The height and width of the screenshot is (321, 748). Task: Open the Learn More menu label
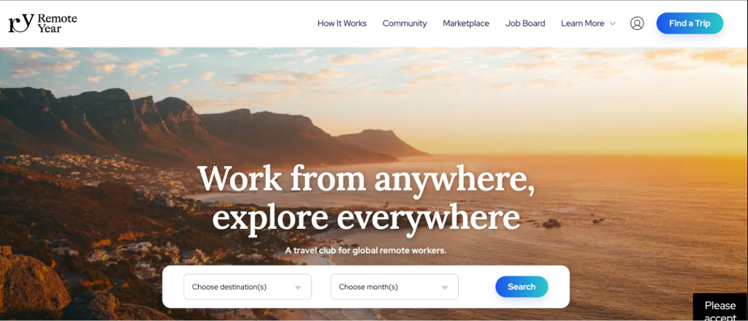(x=582, y=23)
